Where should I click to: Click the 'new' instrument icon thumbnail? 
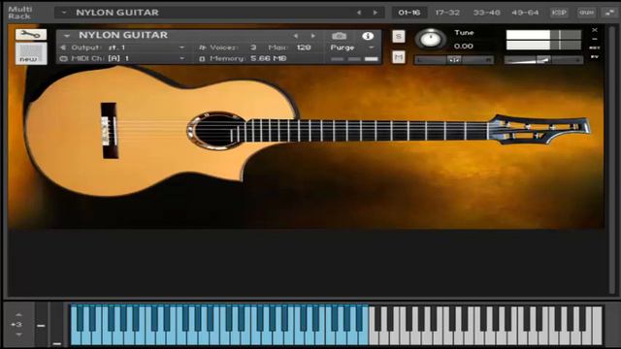click(31, 53)
